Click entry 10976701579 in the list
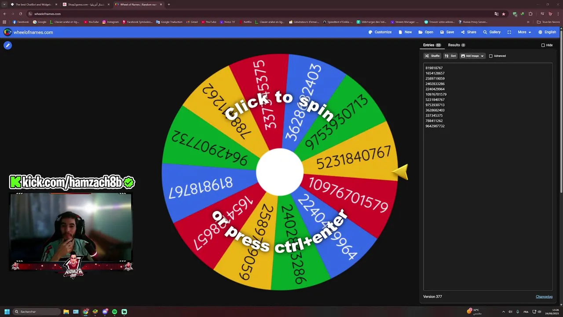 (x=436, y=95)
